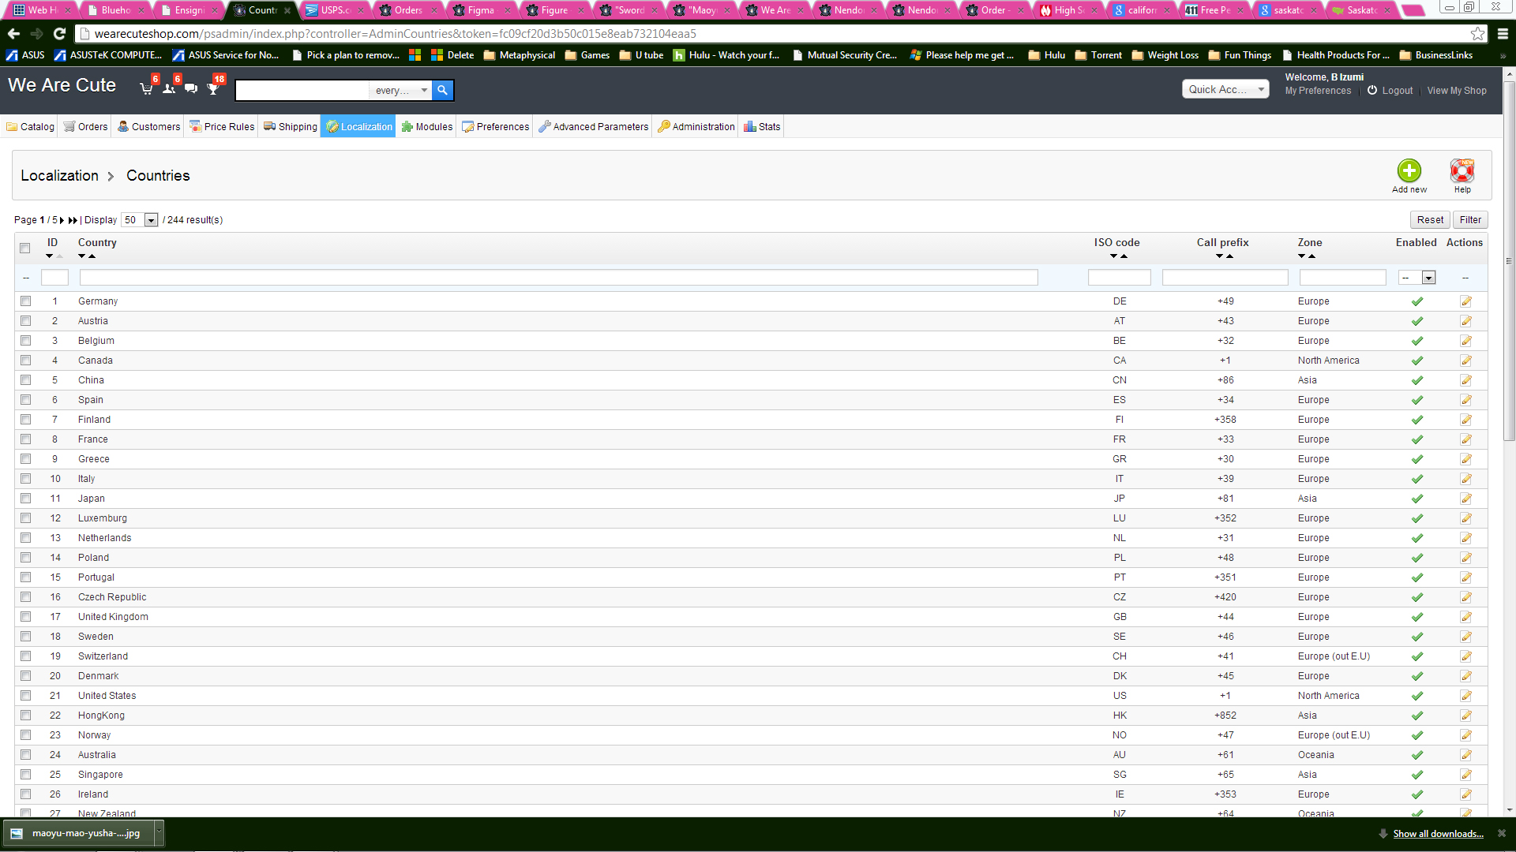This screenshot has height=852, width=1516.
Task: Open the Shipping menu tab
Action: 291,126
